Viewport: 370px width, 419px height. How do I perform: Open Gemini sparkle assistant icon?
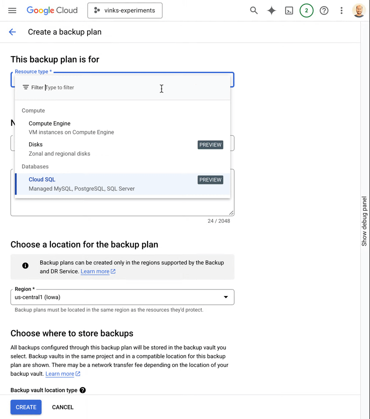[x=271, y=11]
